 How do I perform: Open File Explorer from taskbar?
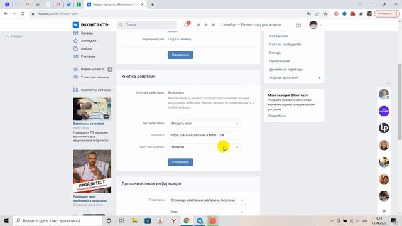(x=134, y=220)
